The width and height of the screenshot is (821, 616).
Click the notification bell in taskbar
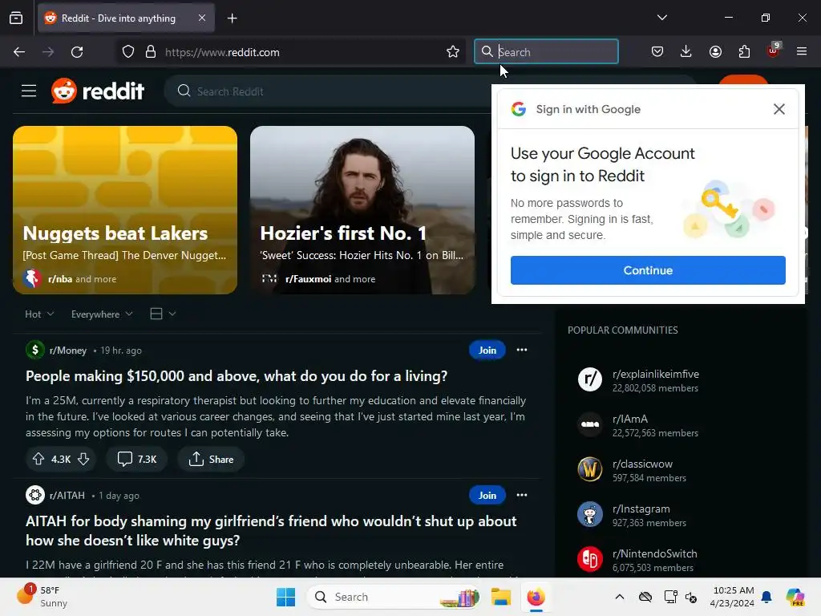click(x=767, y=597)
